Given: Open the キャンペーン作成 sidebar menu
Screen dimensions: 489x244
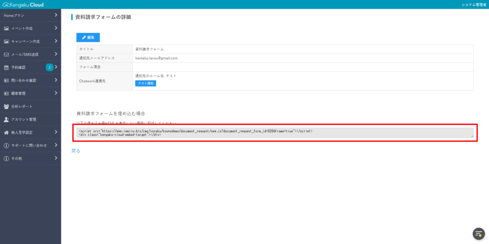Looking at the screenshot, I should pyautogui.click(x=31, y=41).
